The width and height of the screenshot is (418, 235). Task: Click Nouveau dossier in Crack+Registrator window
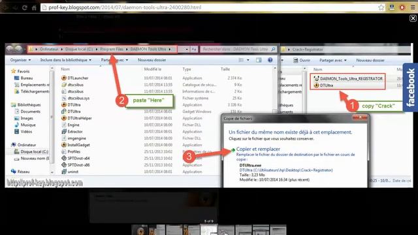point(370,60)
